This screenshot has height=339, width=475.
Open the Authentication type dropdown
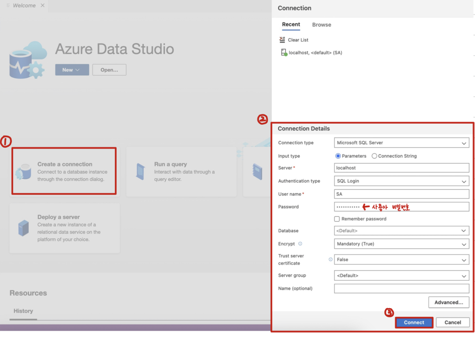[402, 181]
